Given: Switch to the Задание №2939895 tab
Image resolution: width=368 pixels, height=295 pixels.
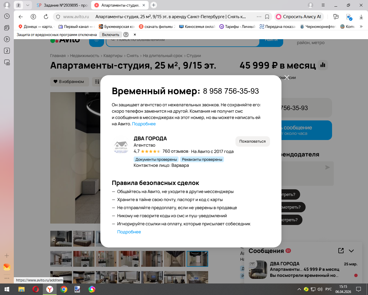Looking at the screenshot, I should (62, 5).
